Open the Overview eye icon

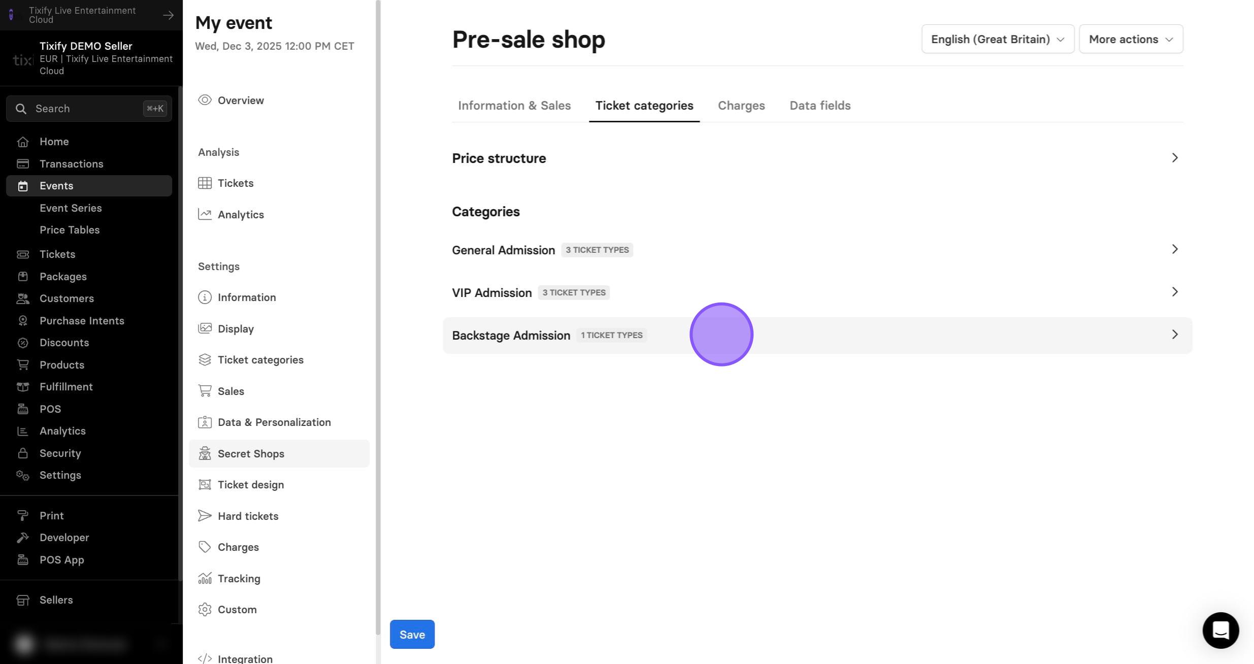[x=205, y=100]
